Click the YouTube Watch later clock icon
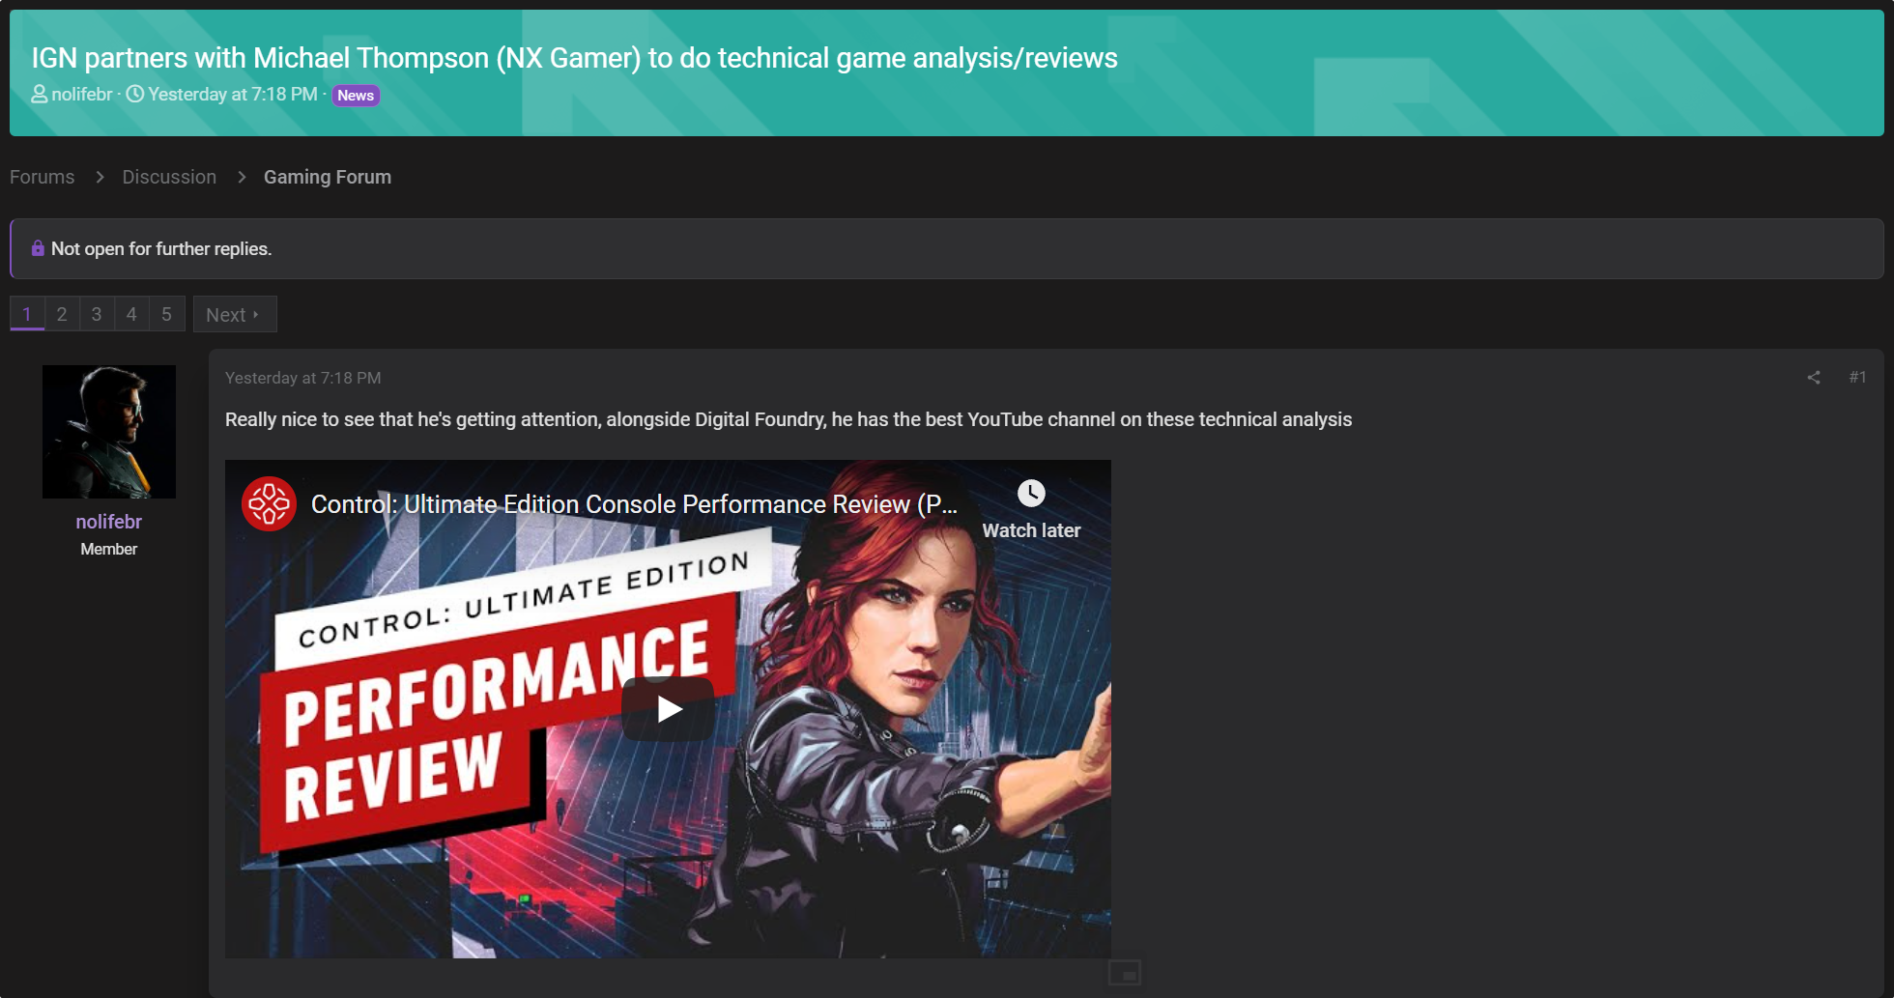 coord(1031,494)
